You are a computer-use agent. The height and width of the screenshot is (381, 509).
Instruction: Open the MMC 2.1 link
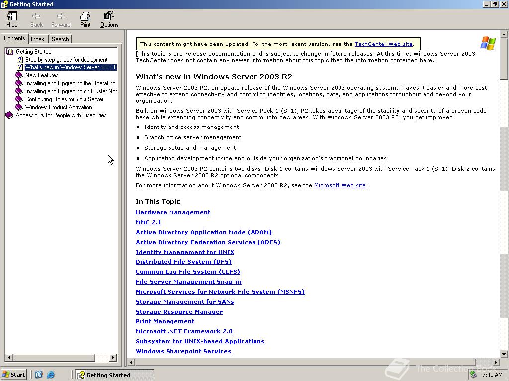coord(148,222)
